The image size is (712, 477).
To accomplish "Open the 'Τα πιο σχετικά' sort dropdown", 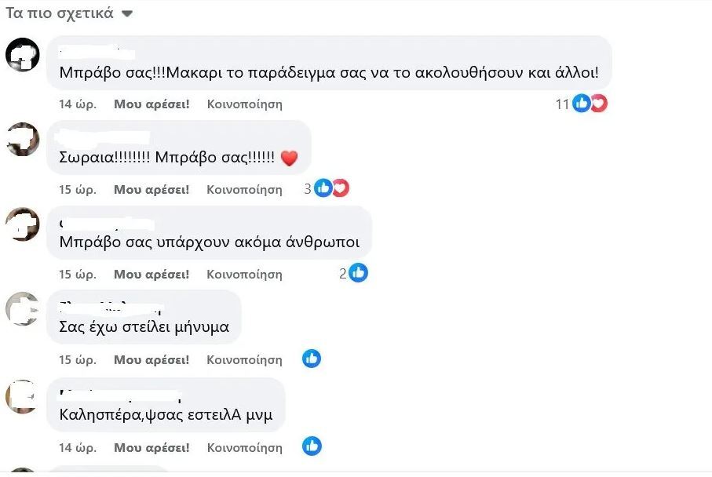I will point(69,13).
